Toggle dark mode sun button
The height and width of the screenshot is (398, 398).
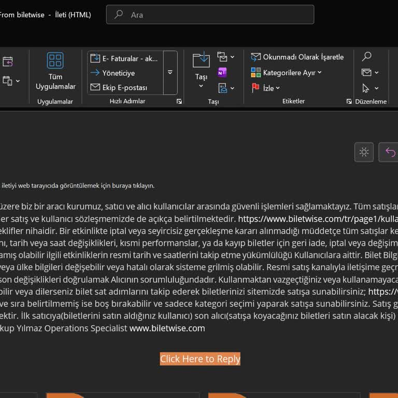pos(364,152)
